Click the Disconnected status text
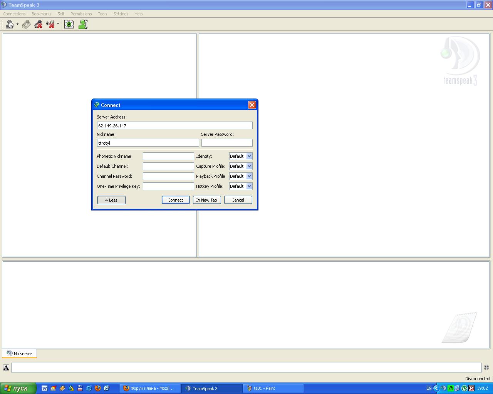Viewport: 493px width, 394px height. coord(478,379)
